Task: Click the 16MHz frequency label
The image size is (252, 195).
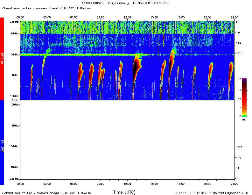Action: (14, 100)
